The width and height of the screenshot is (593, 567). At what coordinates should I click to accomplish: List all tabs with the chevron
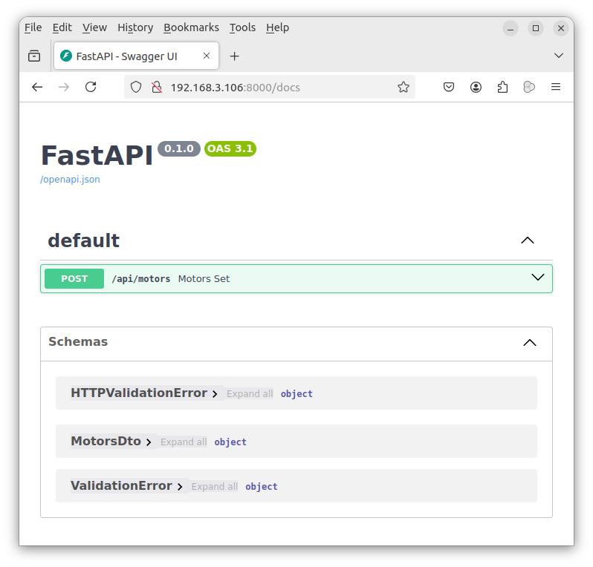coord(559,56)
